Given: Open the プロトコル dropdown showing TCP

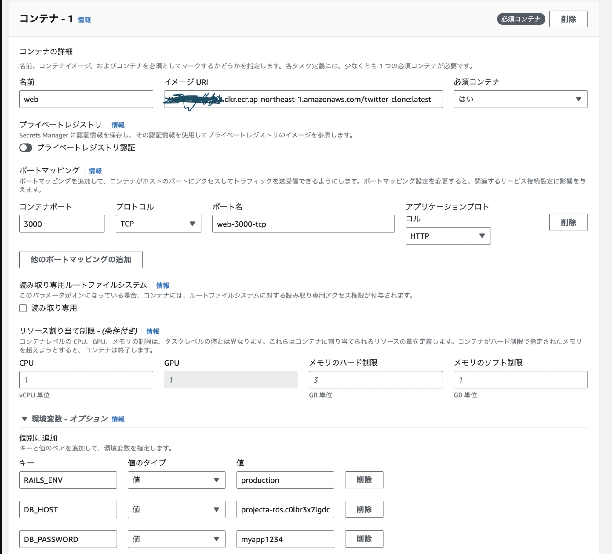Looking at the screenshot, I should click(x=158, y=224).
